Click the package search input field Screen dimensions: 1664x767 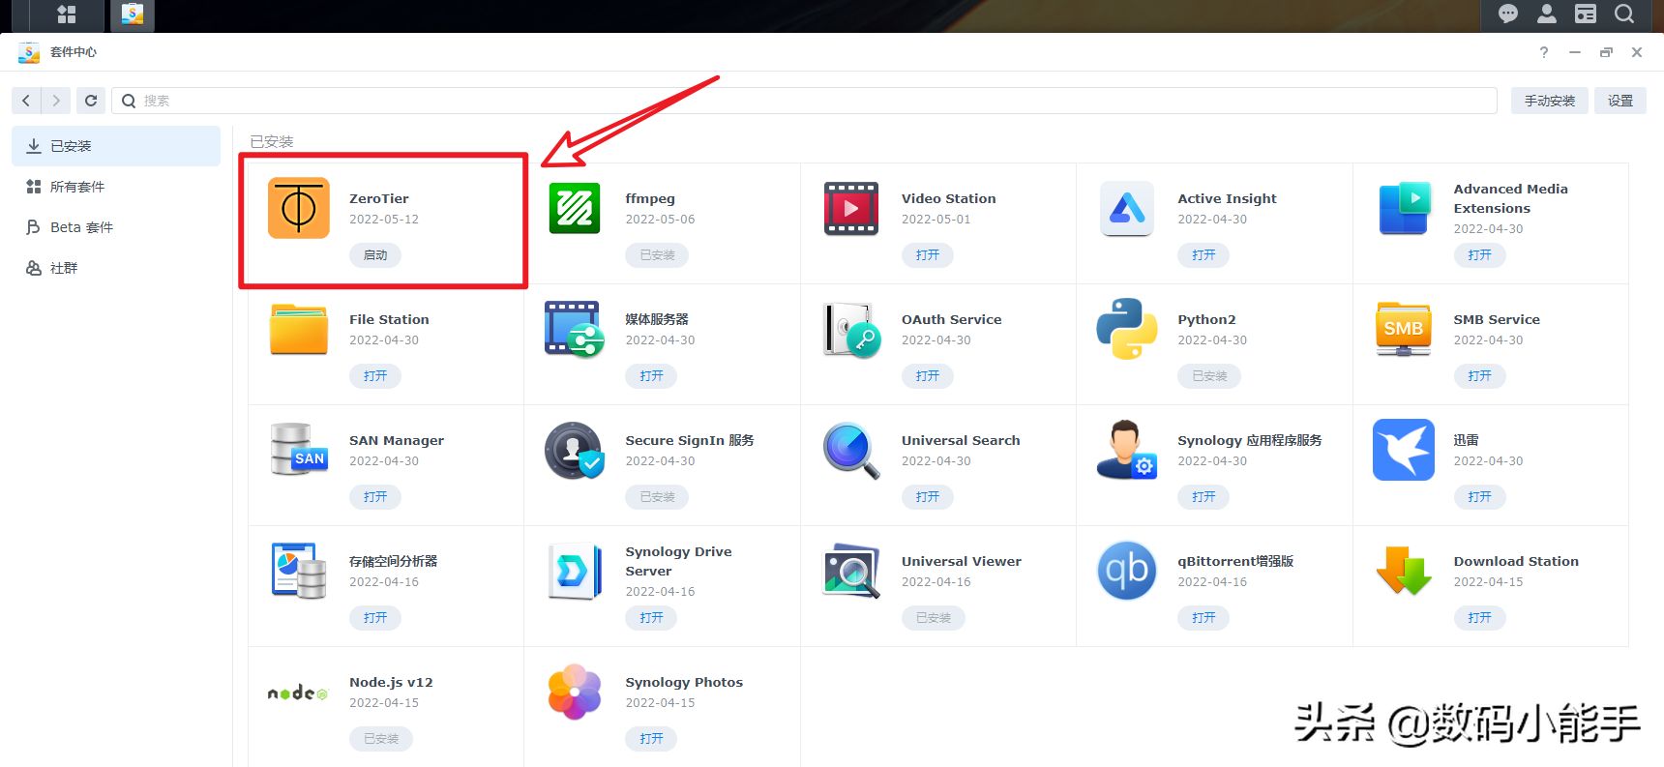click(x=805, y=101)
